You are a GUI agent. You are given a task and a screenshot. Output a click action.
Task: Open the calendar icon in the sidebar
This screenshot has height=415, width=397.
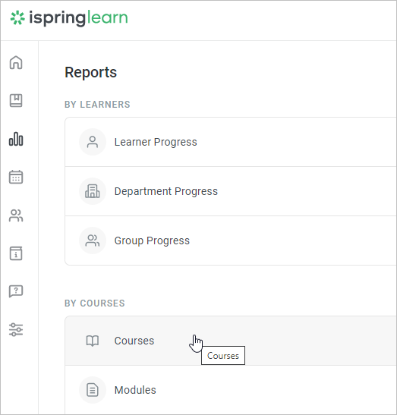pos(16,177)
